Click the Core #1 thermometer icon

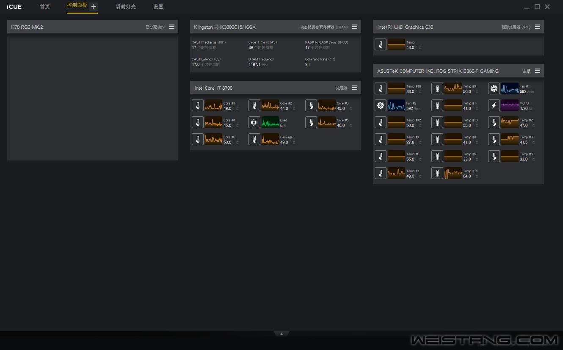(x=198, y=105)
